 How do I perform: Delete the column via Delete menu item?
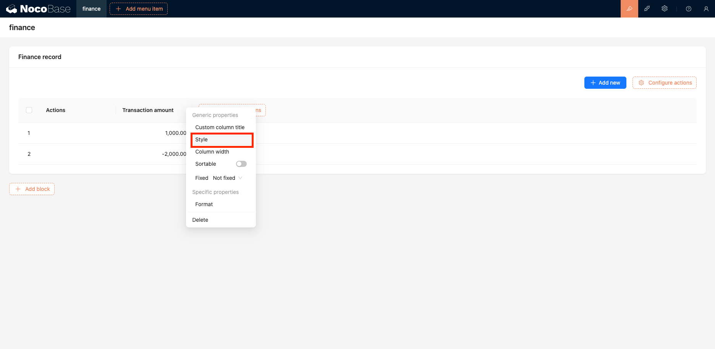click(x=201, y=220)
